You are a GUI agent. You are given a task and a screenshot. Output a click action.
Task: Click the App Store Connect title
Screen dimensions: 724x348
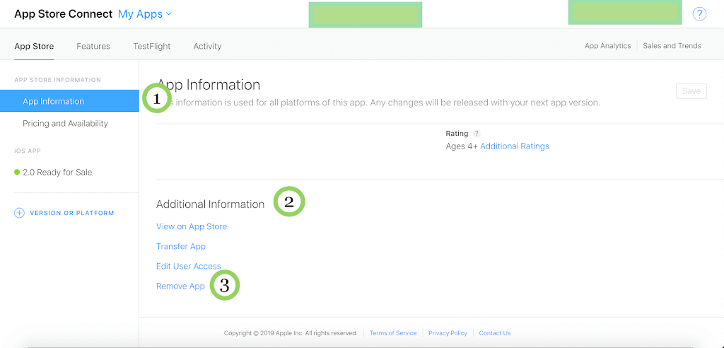click(x=63, y=14)
